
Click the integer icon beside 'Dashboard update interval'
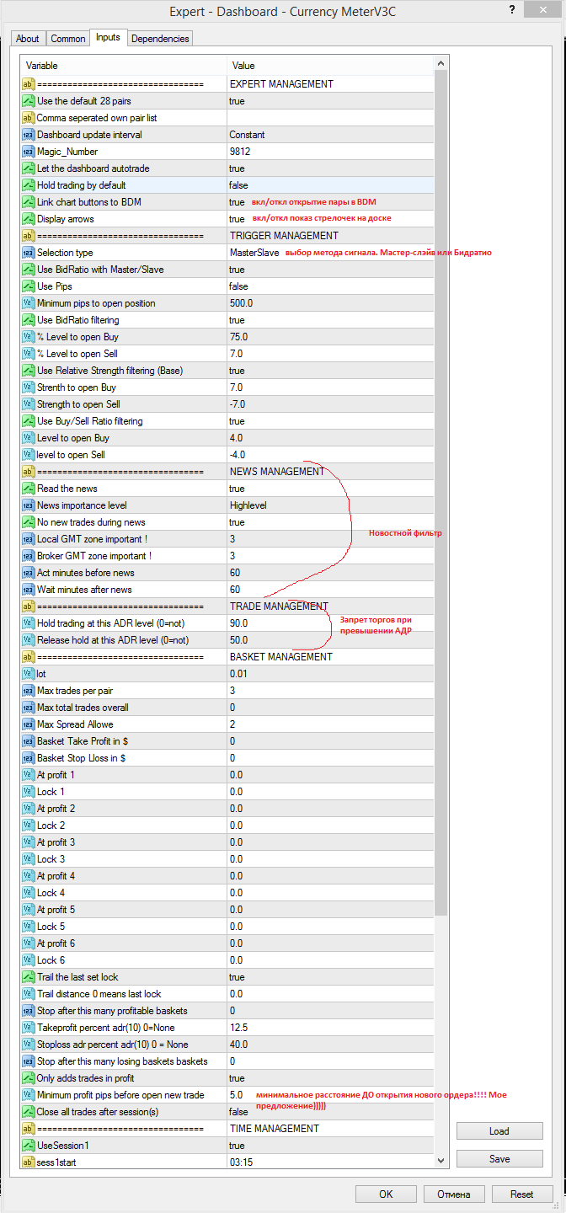point(28,135)
